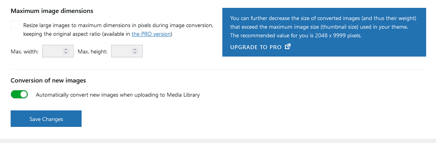Click the white knob of the green switch
Viewport: 436px width, 143px height.
(x=24, y=95)
